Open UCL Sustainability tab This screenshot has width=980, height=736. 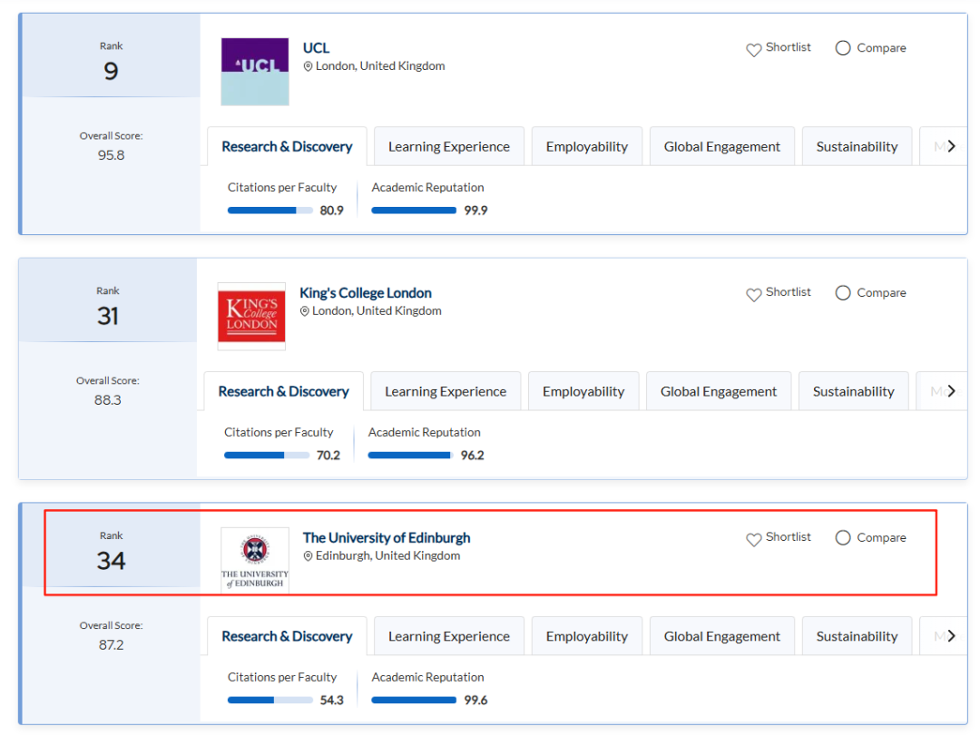(857, 147)
